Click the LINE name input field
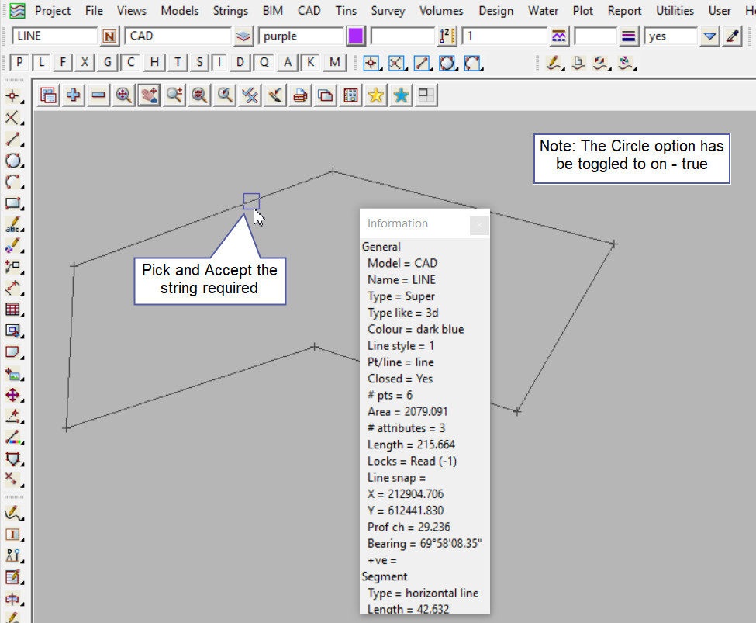Screen dimensions: 756x623 tap(54, 36)
